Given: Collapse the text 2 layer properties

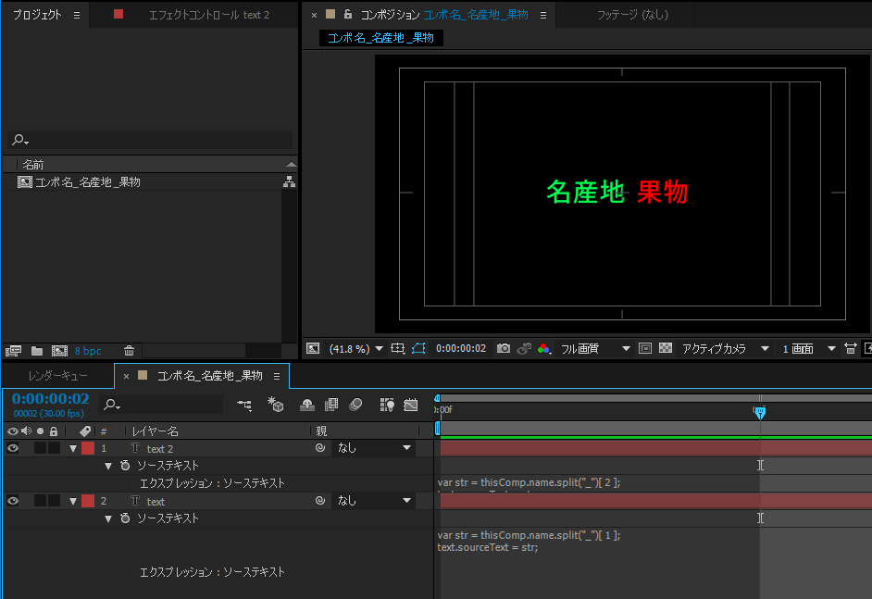Looking at the screenshot, I should pyautogui.click(x=73, y=449).
